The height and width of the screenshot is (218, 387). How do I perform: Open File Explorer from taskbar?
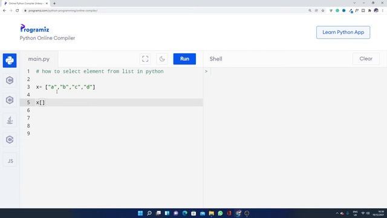tap(211, 213)
